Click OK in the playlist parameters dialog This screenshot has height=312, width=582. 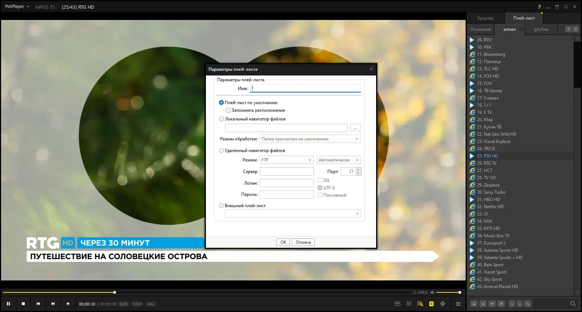point(283,242)
